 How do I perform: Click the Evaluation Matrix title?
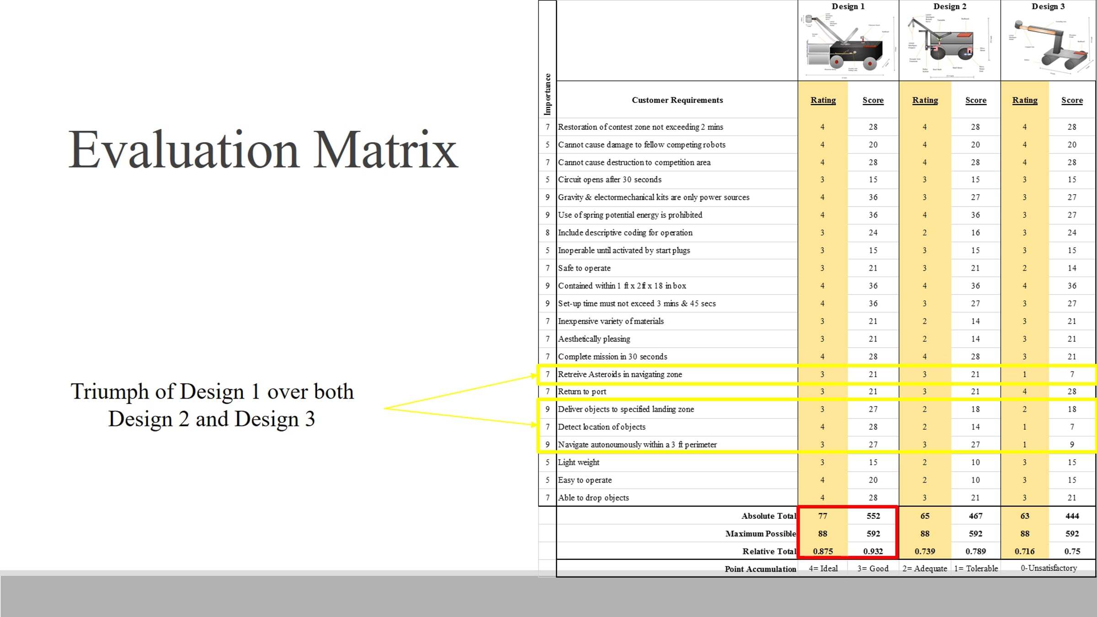pyautogui.click(x=263, y=149)
